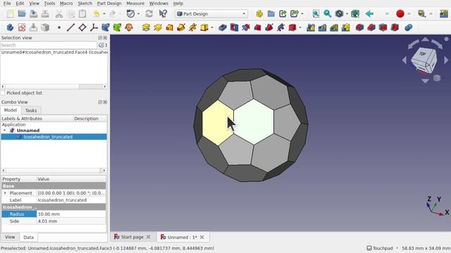Screen dimensions: 451x253
Task: Click the Fit all view icon
Action: (316, 14)
